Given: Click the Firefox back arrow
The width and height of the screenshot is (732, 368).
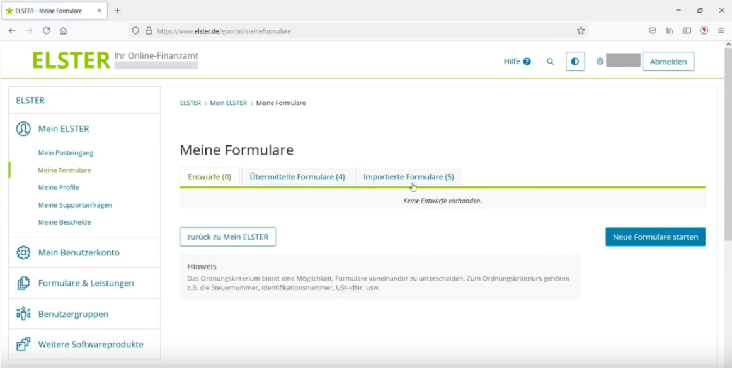Looking at the screenshot, I should [12, 31].
